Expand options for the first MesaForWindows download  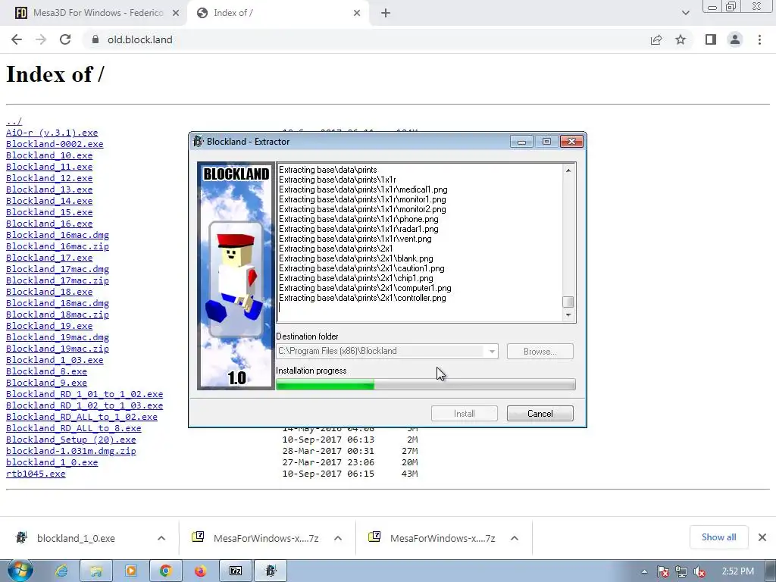tap(338, 538)
